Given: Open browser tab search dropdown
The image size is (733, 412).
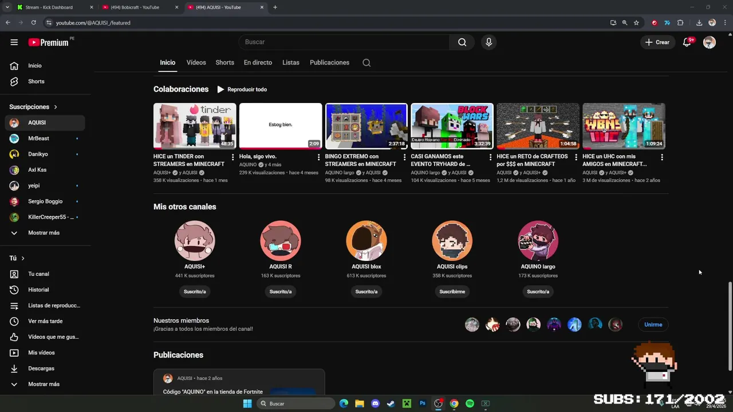Looking at the screenshot, I should [x=7, y=7].
